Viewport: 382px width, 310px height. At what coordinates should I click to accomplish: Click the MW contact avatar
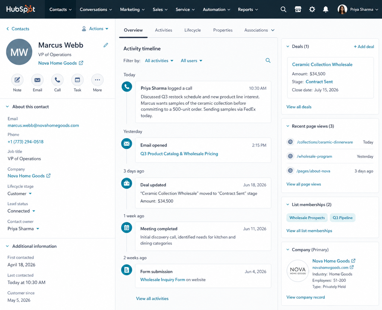(19, 52)
